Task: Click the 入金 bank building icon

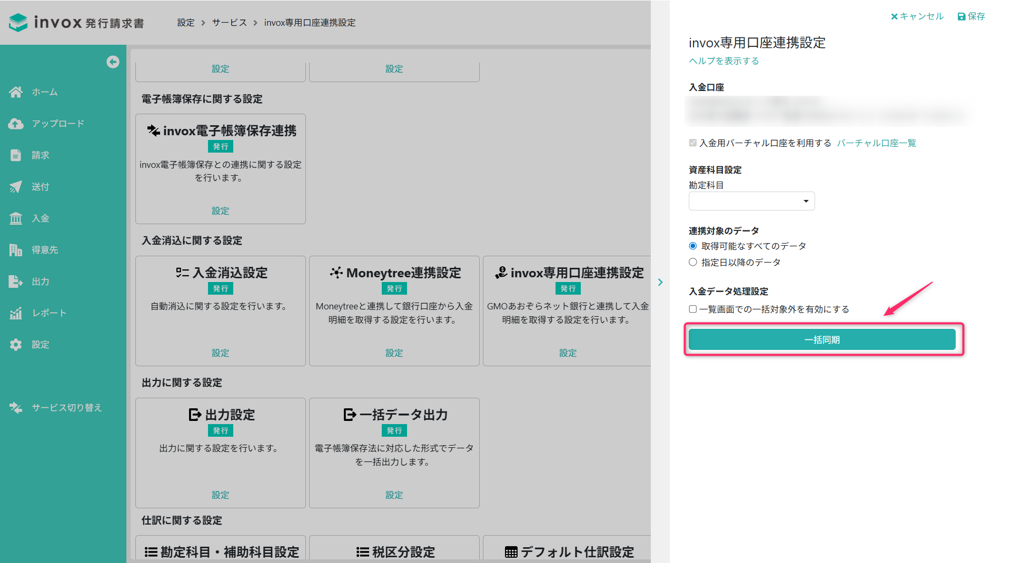Action: point(16,218)
